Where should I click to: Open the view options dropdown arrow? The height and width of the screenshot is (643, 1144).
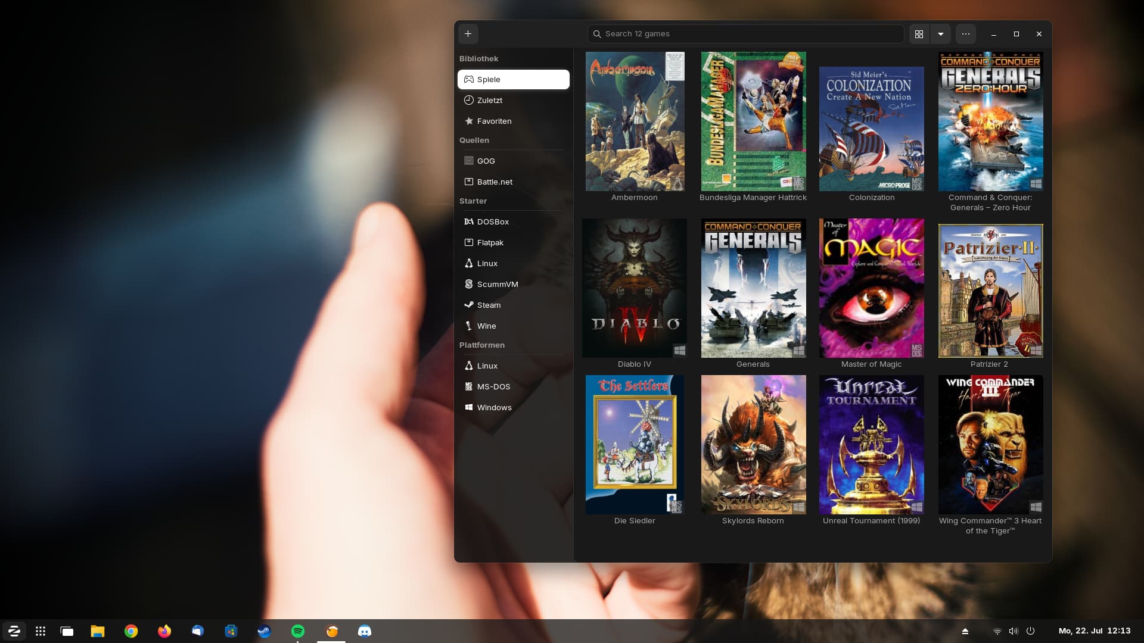pyautogui.click(x=941, y=34)
